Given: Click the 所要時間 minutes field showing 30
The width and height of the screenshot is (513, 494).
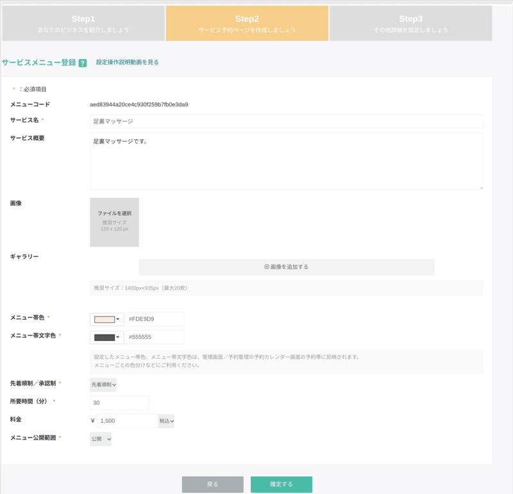Looking at the screenshot, I should [x=119, y=403].
